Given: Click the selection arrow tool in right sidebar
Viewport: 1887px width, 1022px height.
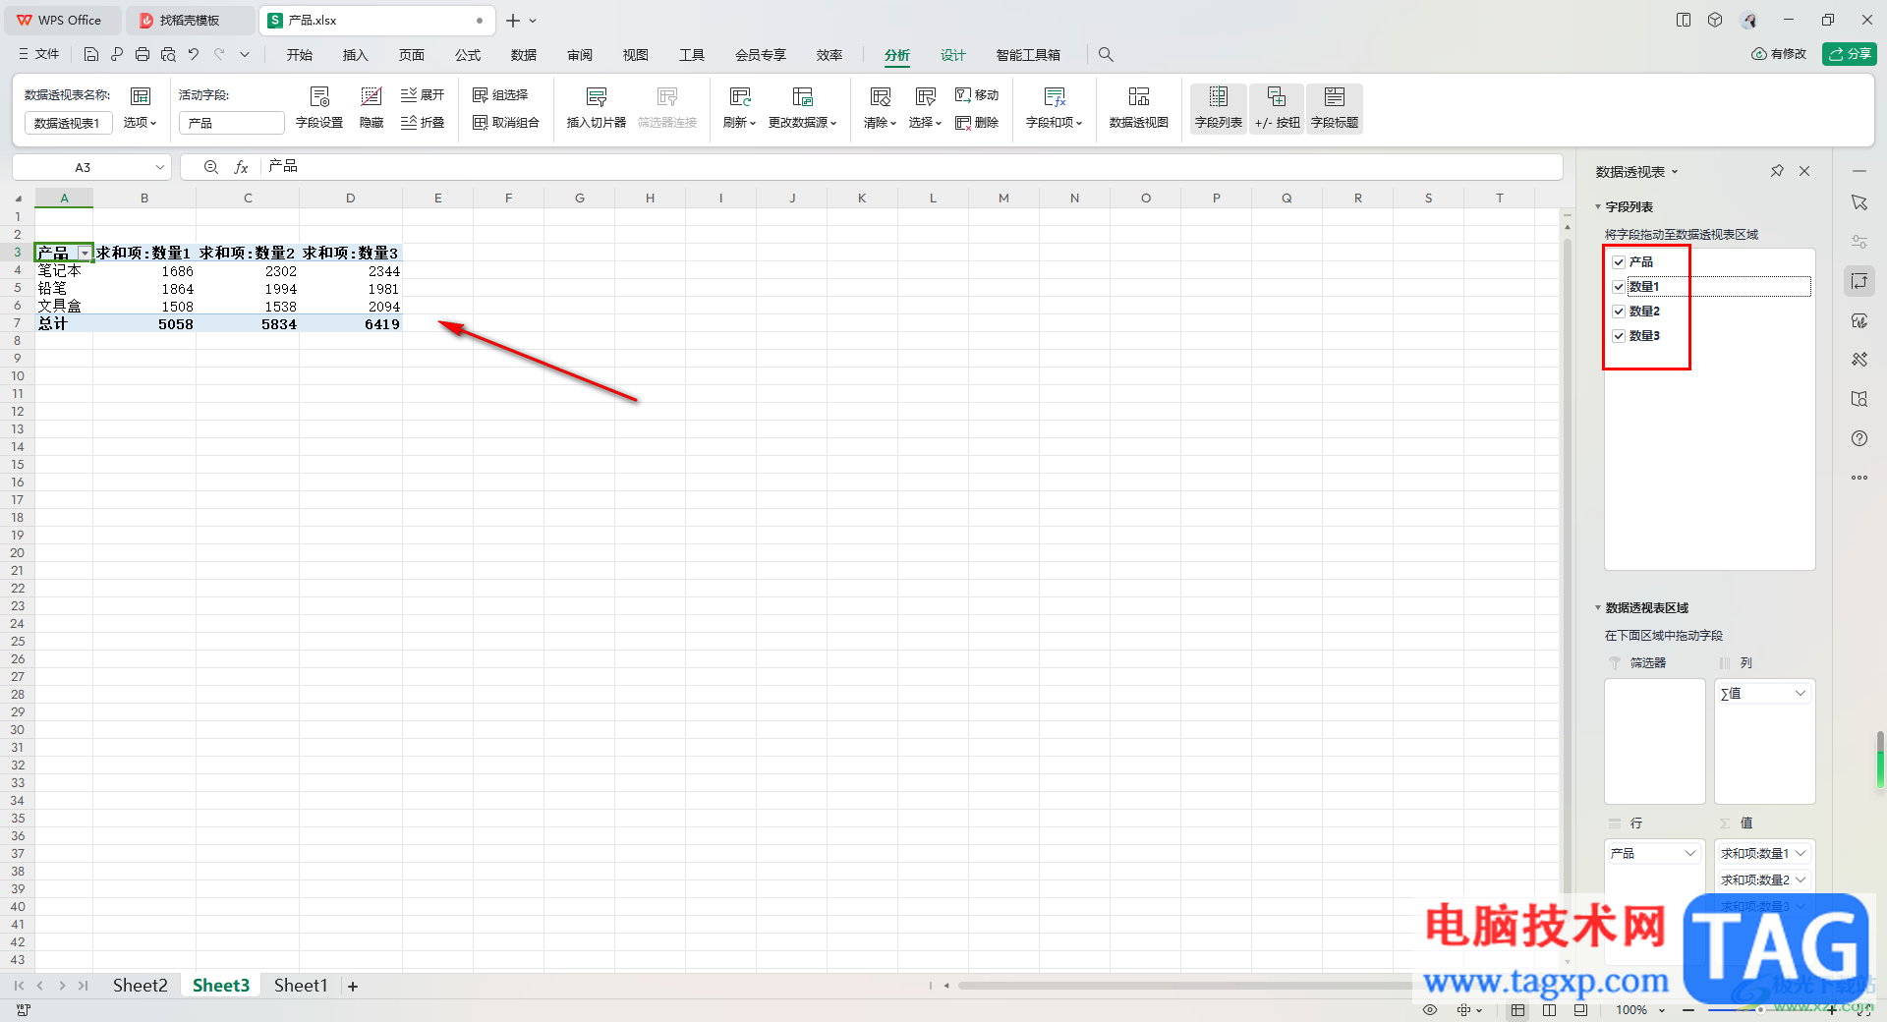Looking at the screenshot, I should [x=1859, y=202].
